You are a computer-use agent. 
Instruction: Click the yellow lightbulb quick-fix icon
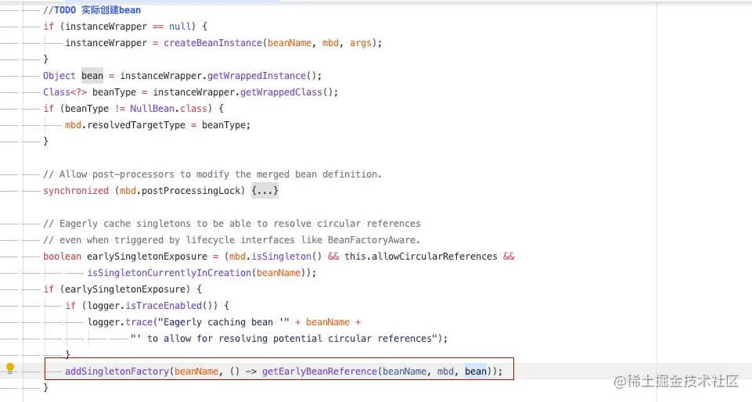pos(10,368)
